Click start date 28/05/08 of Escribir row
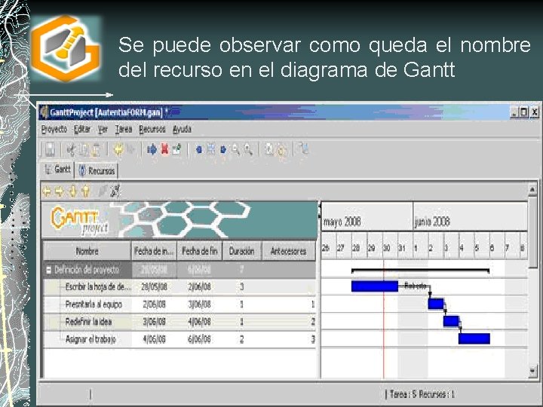Screen dimensions: 543x407 (x=154, y=287)
